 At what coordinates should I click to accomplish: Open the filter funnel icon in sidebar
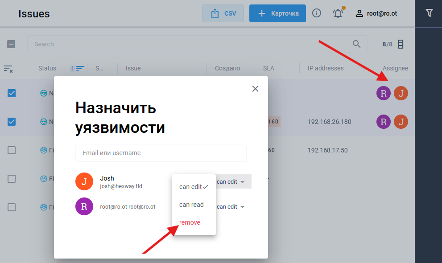click(x=429, y=13)
